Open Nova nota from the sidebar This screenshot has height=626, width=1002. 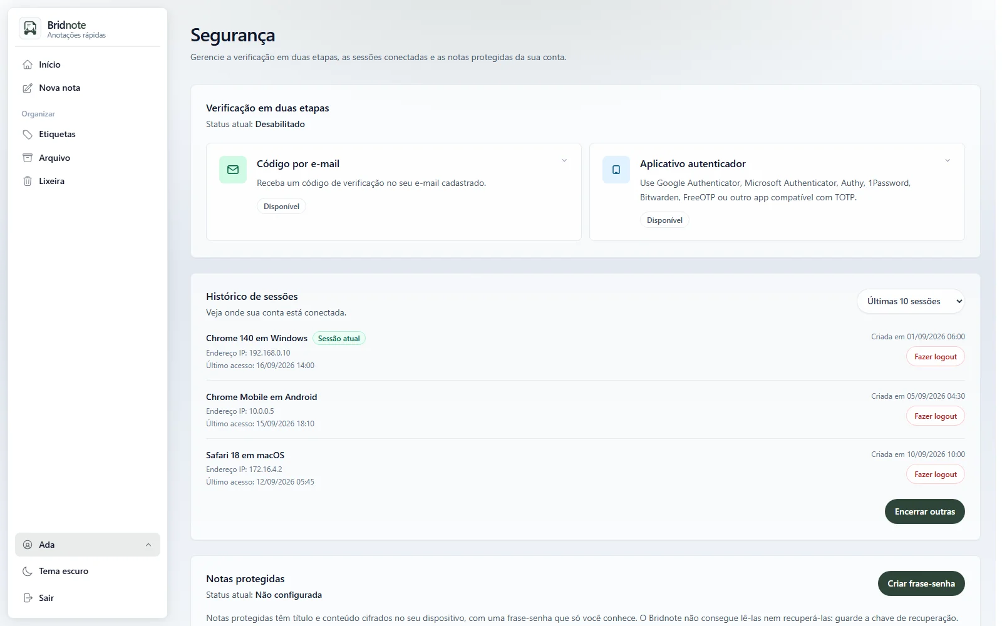point(88,88)
